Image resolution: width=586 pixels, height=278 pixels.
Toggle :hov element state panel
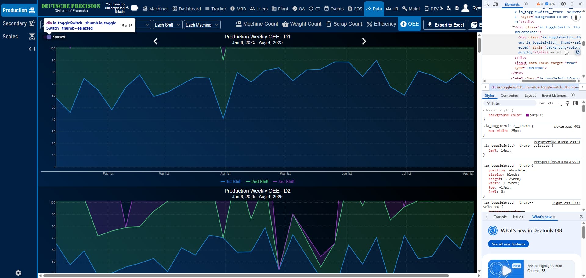click(x=541, y=103)
